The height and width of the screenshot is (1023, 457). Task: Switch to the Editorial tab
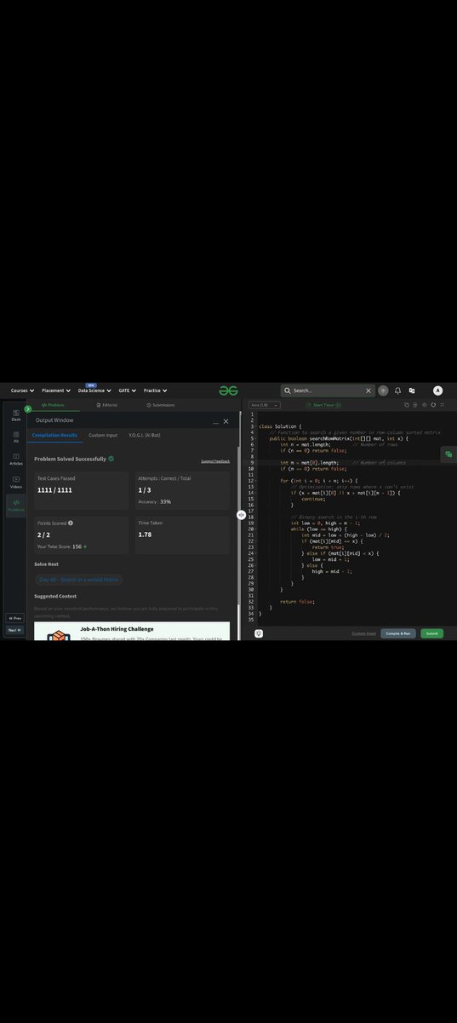click(x=107, y=405)
